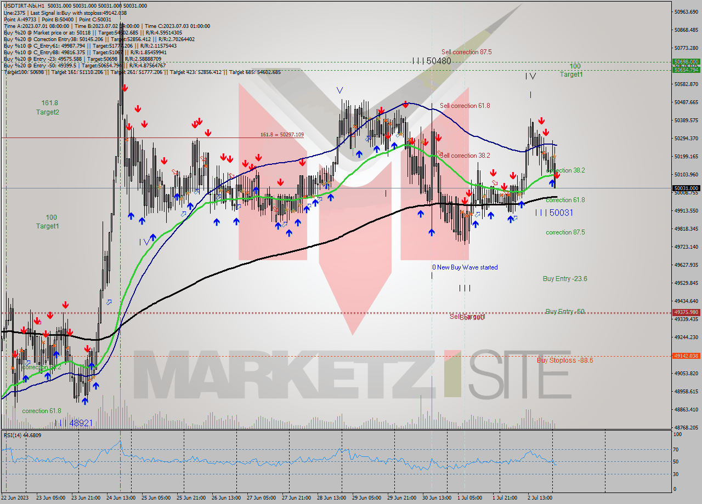Select the 'Buy Entry -23.6' label
Image resolution: width=702 pixels, height=504 pixels.
[x=565, y=279]
